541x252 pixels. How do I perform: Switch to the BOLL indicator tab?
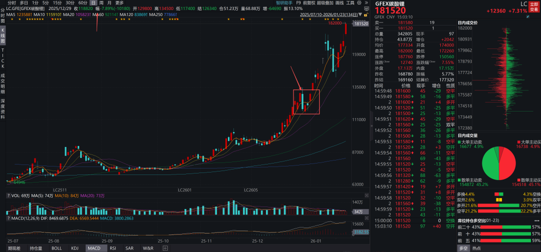(57, 248)
